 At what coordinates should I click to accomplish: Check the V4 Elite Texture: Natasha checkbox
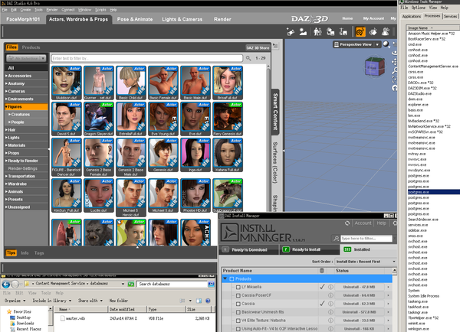pyautogui.click(x=238, y=321)
